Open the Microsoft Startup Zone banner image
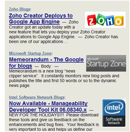Viewport: 130px width, 132px height. tap(106, 63)
